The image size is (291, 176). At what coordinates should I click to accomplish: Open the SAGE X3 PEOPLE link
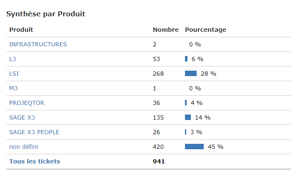click(x=34, y=132)
